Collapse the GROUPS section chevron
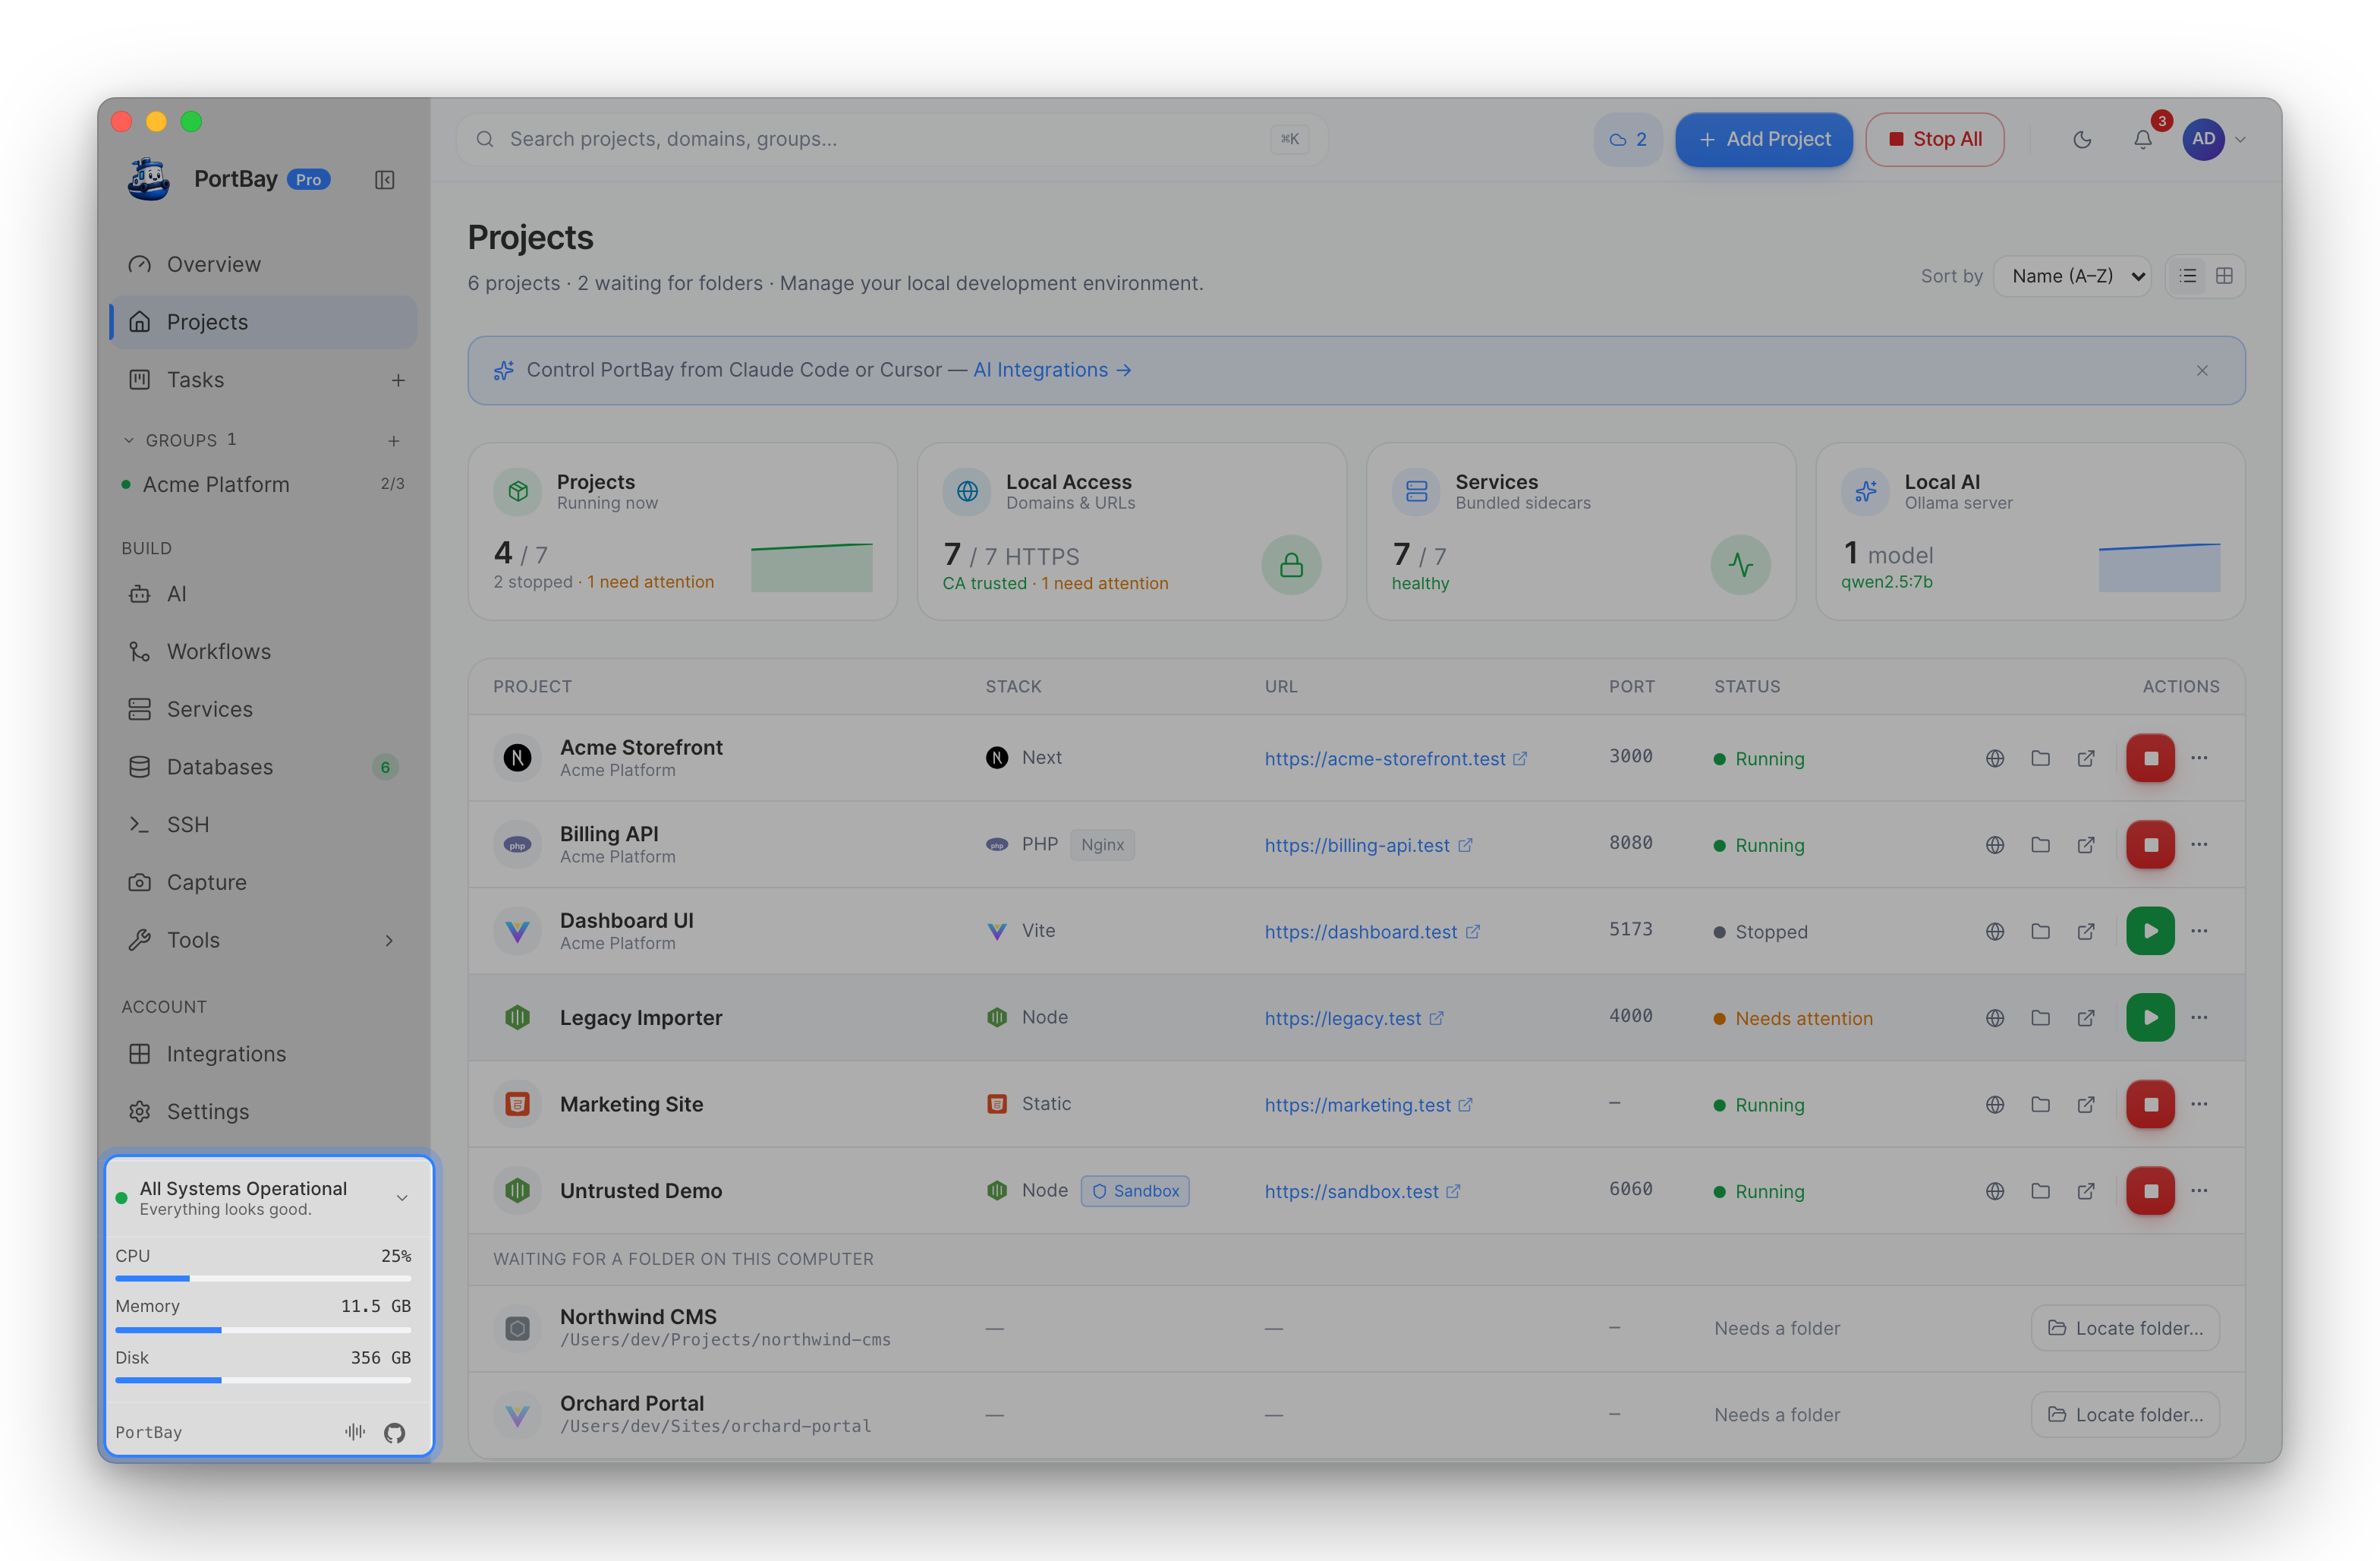The height and width of the screenshot is (1561, 2380). click(x=128, y=440)
